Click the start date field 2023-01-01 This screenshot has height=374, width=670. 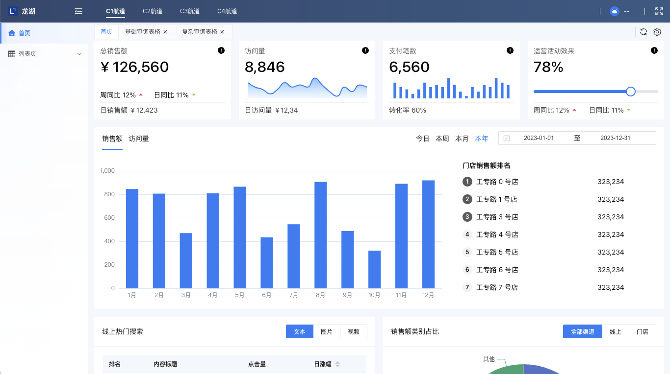(x=539, y=138)
